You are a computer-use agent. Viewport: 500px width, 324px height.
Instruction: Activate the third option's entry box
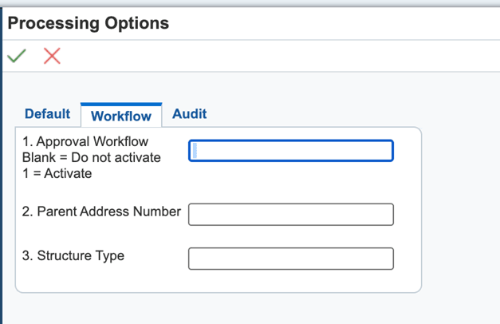pos(291,259)
